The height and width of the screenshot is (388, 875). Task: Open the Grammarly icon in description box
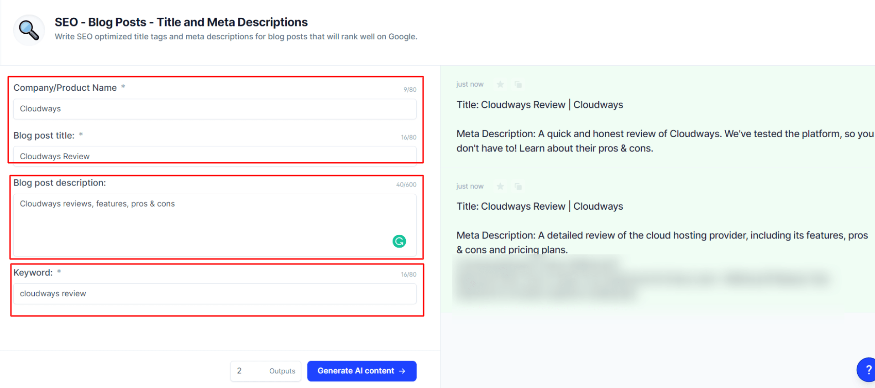pyautogui.click(x=399, y=241)
